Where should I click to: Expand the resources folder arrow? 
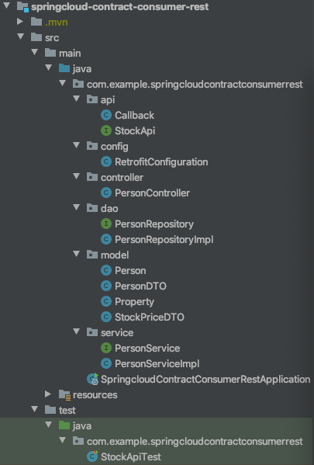click(x=48, y=394)
